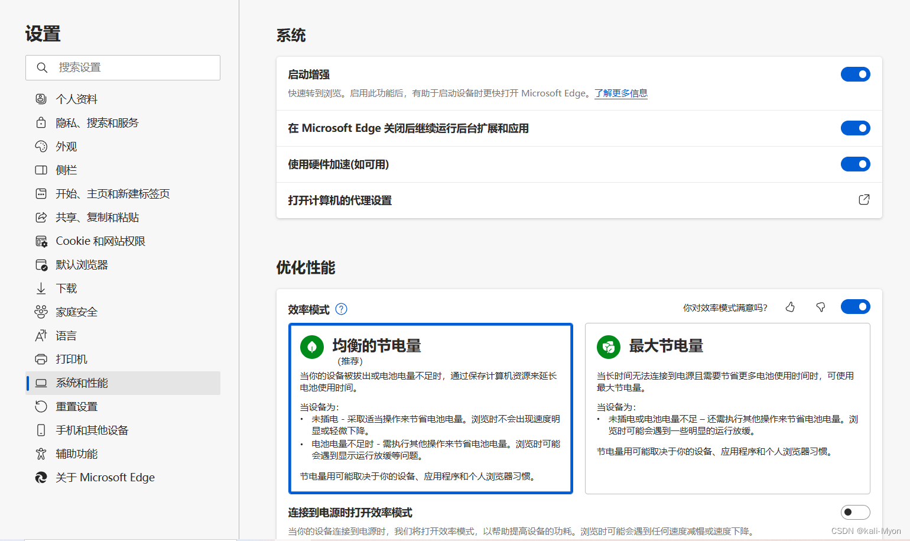Enable 连接到电源时打开效率模式 switch

[855, 512]
